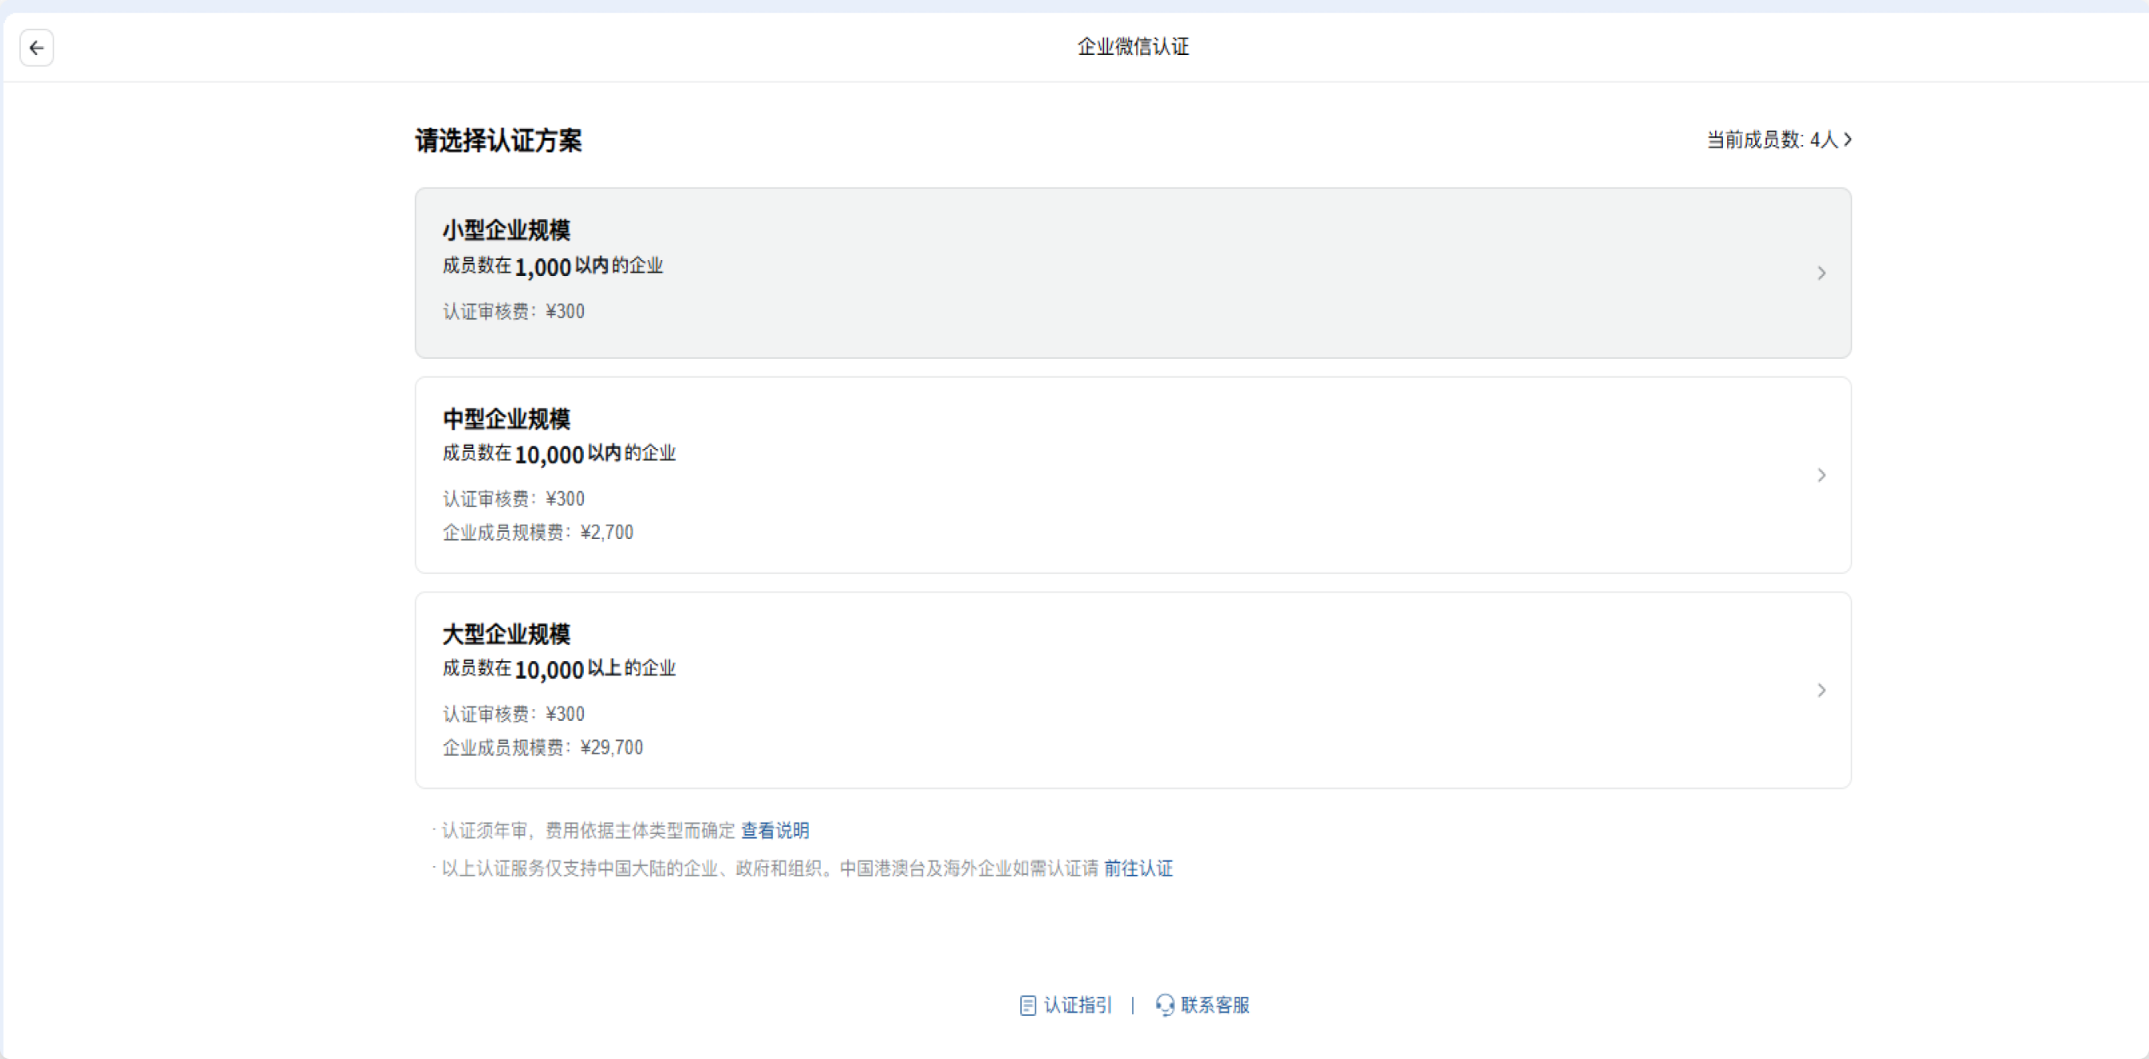Click the ¥29,700 scale fee line
This screenshot has width=2149, height=1059.
pos(543,748)
